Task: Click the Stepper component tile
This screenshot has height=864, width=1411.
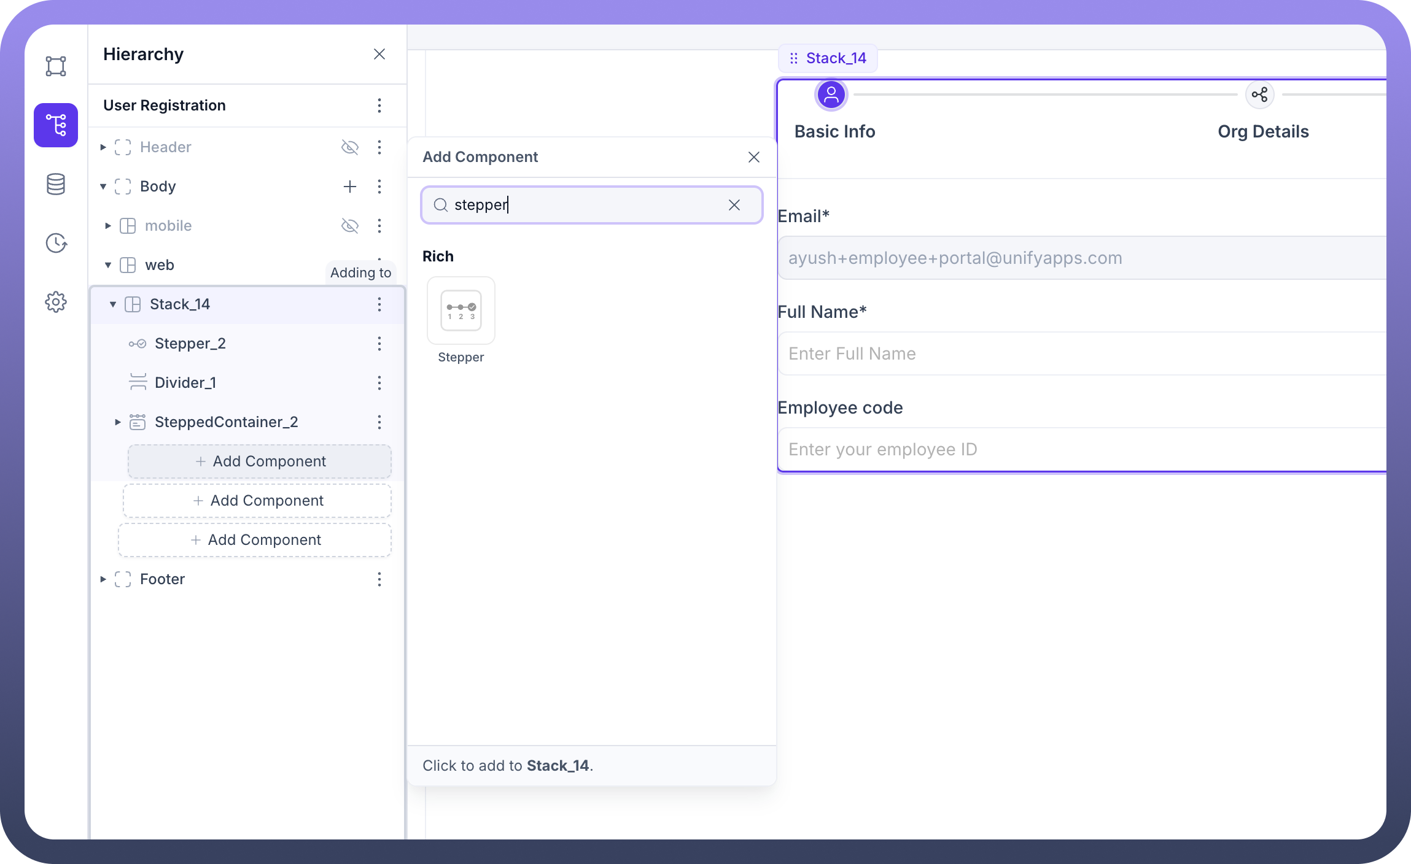Action: [x=461, y=310]
